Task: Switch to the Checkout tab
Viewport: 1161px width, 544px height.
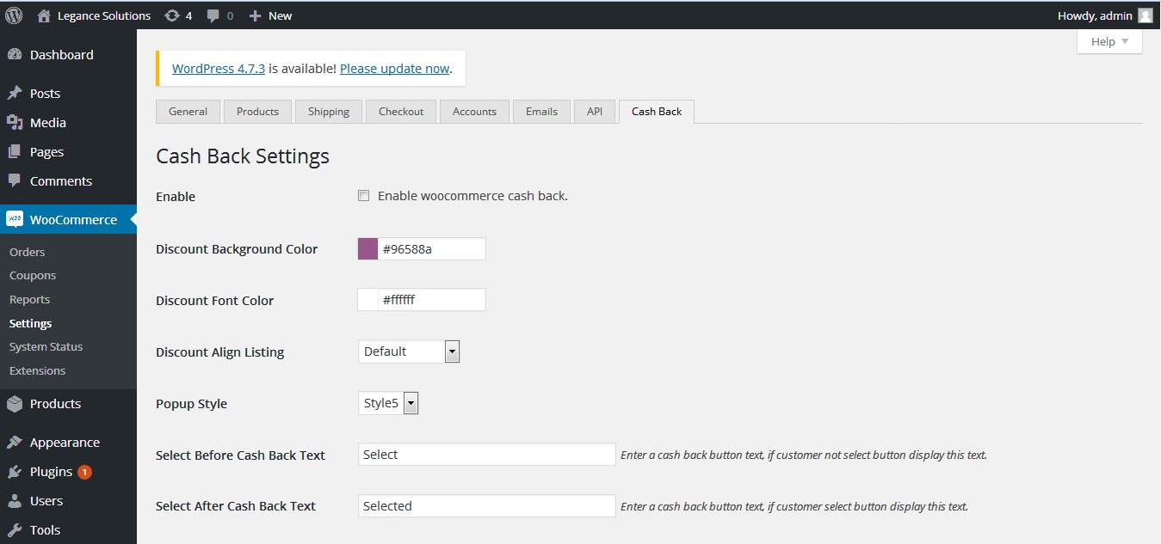Action: click(401, 112)
